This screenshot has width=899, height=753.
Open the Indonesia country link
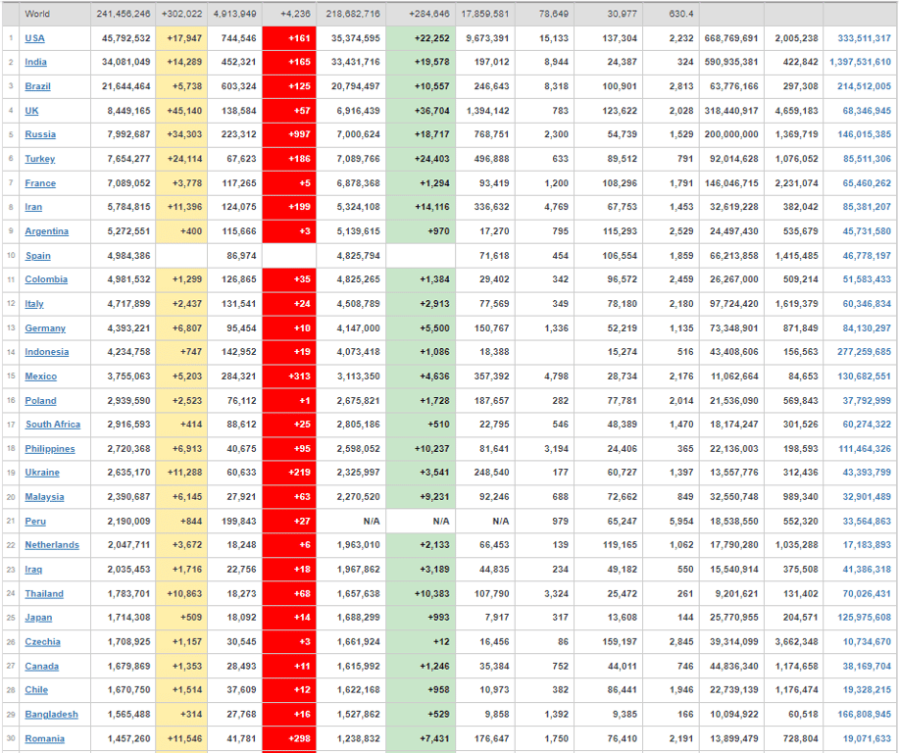pyautogui.click(x=46, y=352)
